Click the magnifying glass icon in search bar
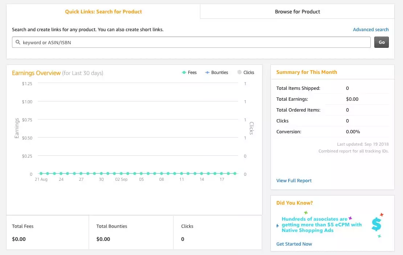 click(x=18, y=42)
